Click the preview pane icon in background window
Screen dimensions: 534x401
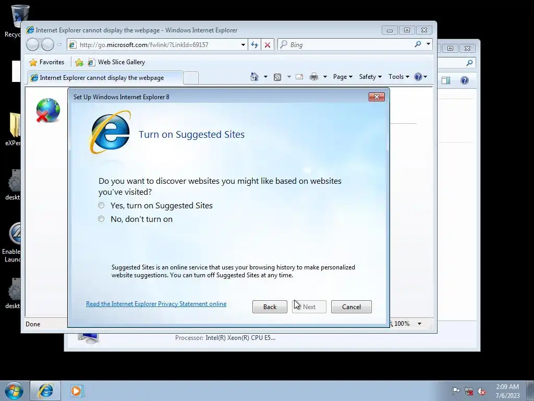tap(446, 80)
